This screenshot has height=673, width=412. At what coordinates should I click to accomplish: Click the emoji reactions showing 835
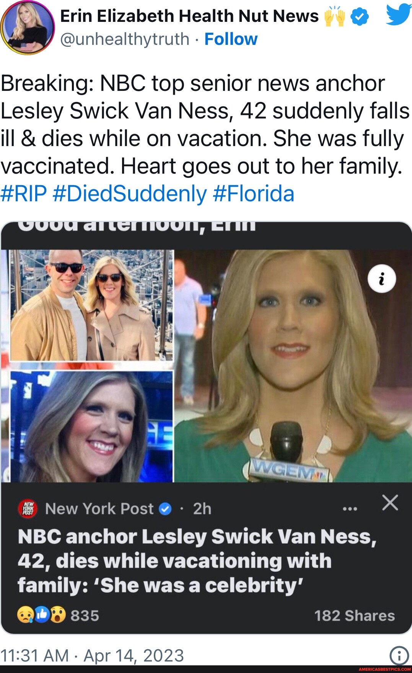tap(58, 616)
